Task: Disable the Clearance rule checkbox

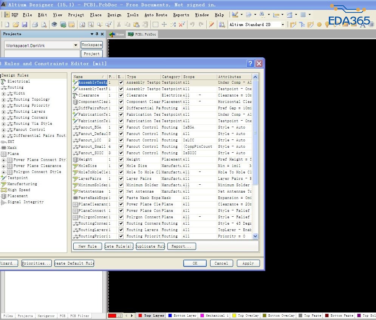Action: point(121,95)
